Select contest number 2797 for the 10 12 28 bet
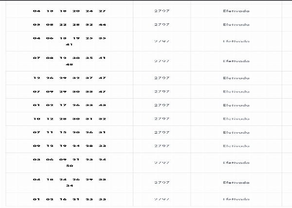This screenshot has height=208, width=292. 162,119
